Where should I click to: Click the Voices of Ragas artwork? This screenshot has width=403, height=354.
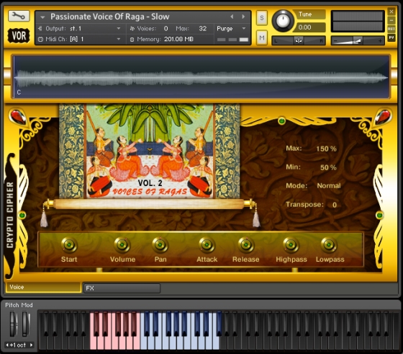coord(150,151)
